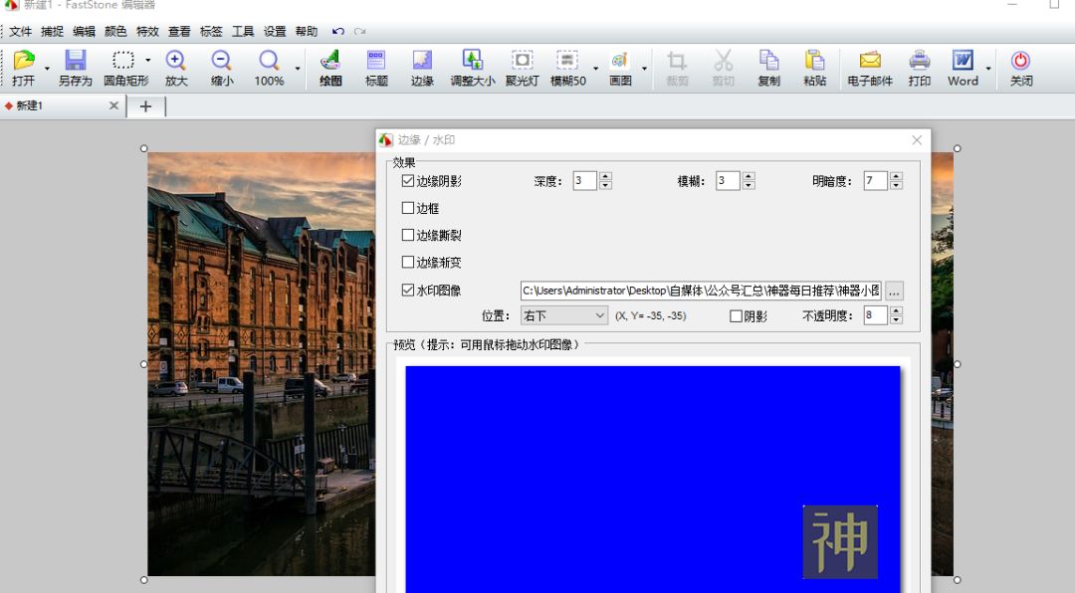Apply the 聚光灯 spotlight effect
Viewport: 1075px width, 593px height.
[523, 68]
